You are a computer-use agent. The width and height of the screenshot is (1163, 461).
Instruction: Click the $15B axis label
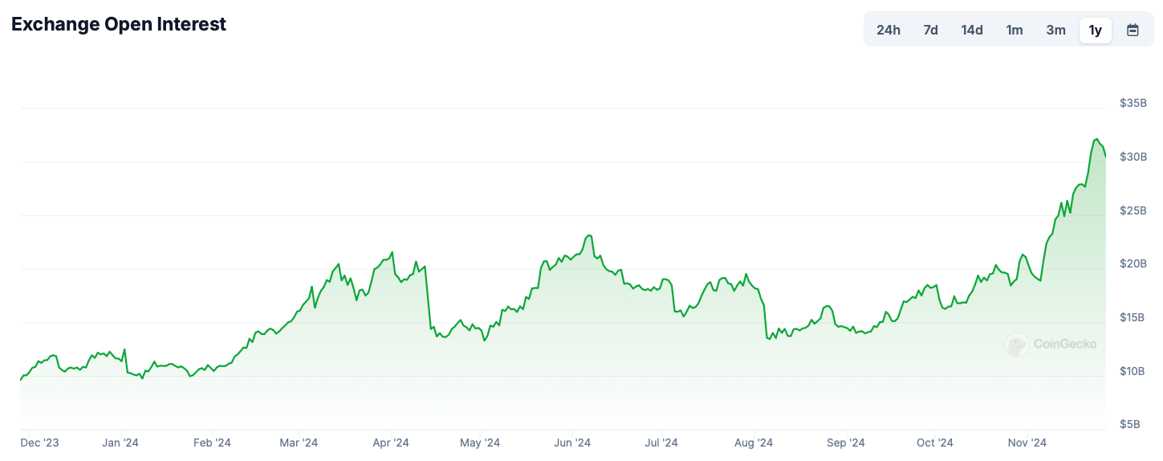click(1133, 317)
